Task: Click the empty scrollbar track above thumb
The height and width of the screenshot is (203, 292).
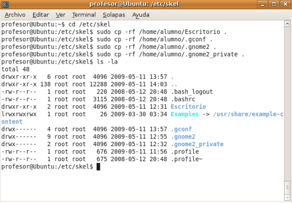Action: pyautogui.click(x=287, y=97)
